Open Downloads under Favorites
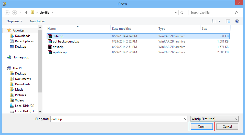 pyautogui.click(x=23, y=36)
